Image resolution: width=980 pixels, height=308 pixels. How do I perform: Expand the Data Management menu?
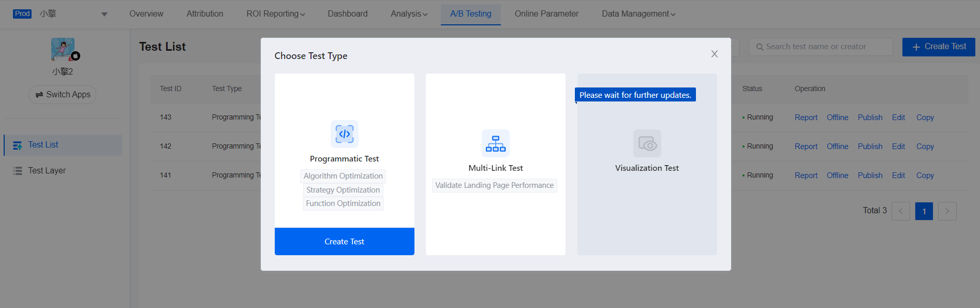[x=639, y=14]
